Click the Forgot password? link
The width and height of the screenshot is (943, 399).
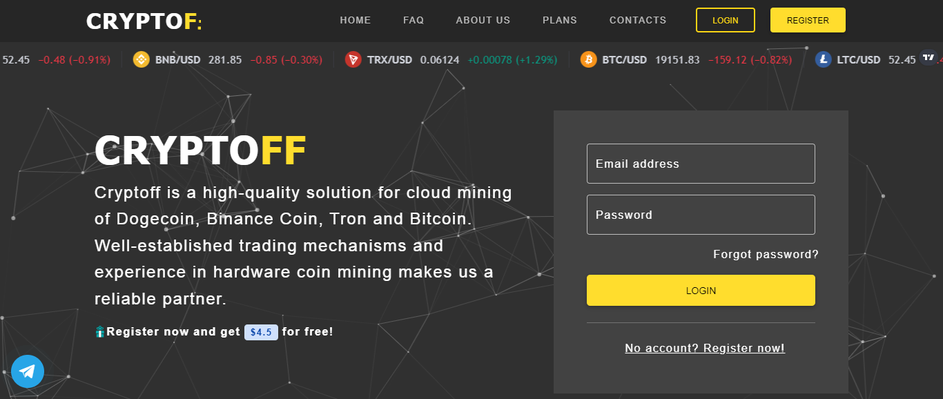(x=766, y=255)
